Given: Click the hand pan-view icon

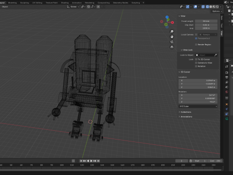Looking at the screenshot, I should coord(172,36).
